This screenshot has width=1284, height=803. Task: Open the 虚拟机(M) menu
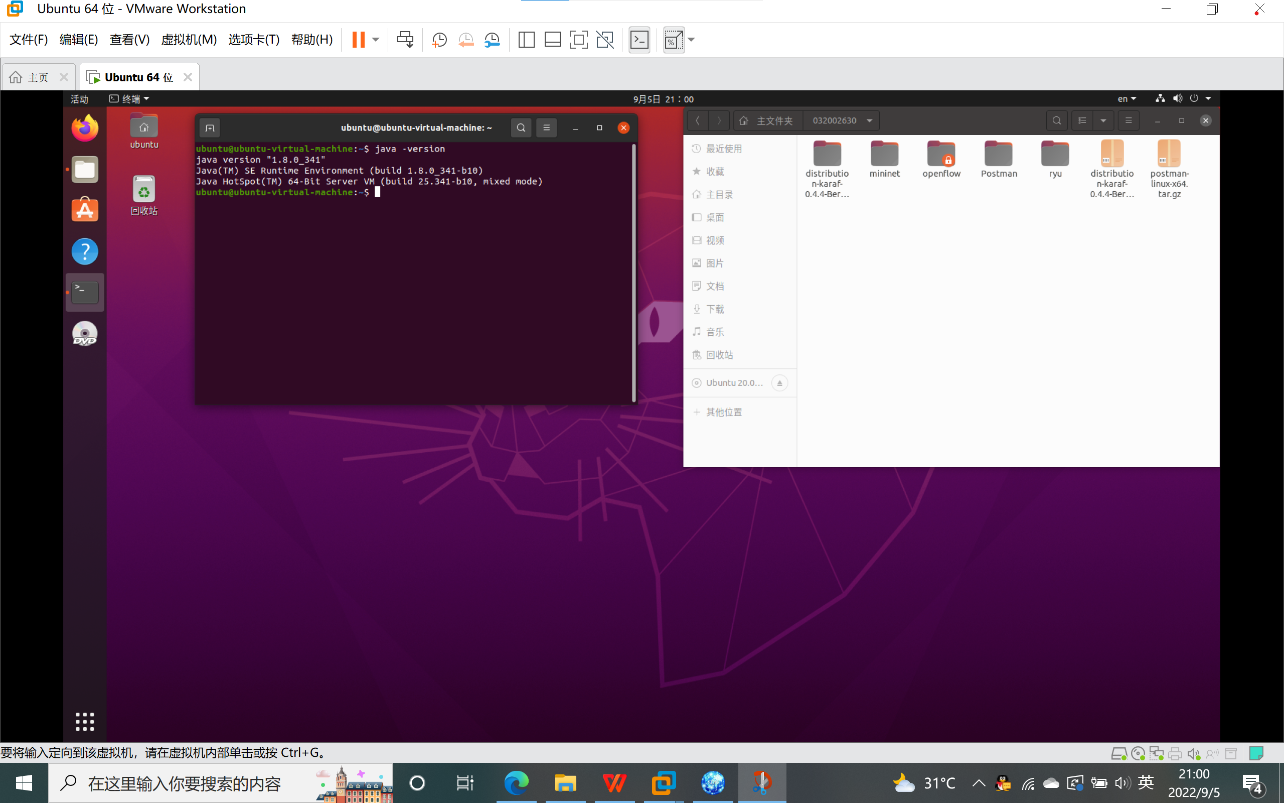point(189,40)
